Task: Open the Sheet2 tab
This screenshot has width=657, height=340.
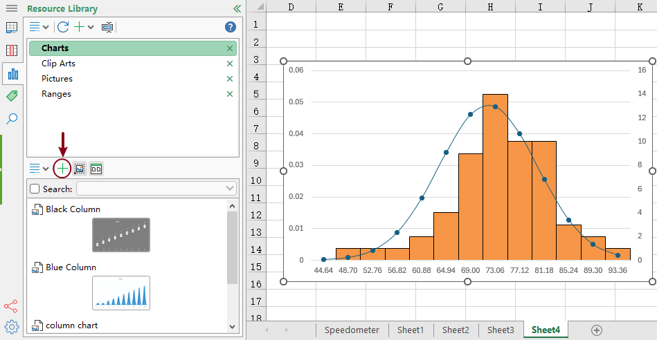Action: (x=456, y=330)
